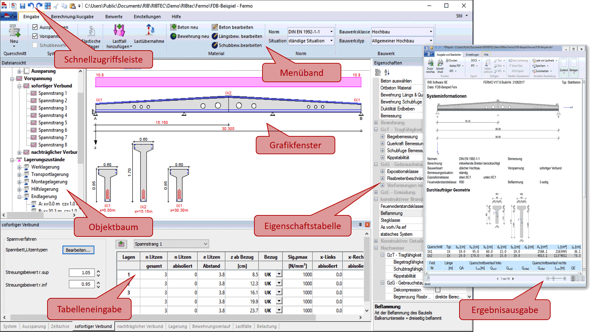590x332 pixels.
Task: Open the Einstellungen ribbon tab in Fermo
Action: tap(147, 17)
